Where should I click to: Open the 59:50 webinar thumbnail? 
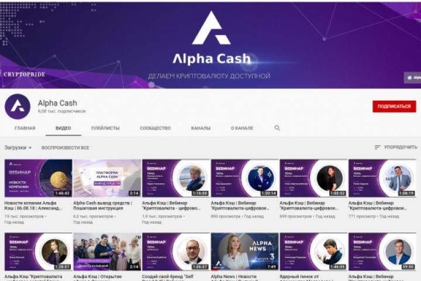click(x=382, y=251)
